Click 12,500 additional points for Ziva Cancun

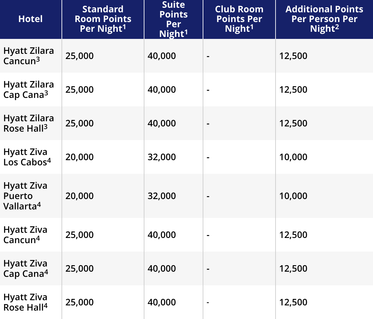(x=293, y=235)
